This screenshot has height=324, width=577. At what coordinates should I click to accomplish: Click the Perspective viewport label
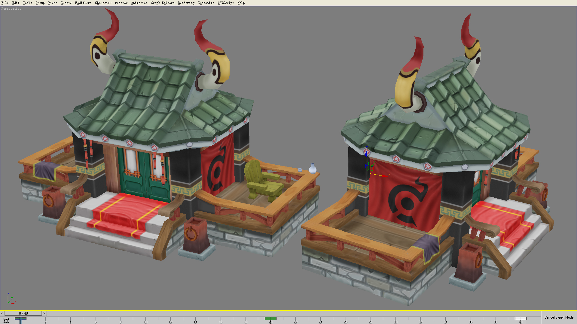pyautogui.click(x=11, y=9)
